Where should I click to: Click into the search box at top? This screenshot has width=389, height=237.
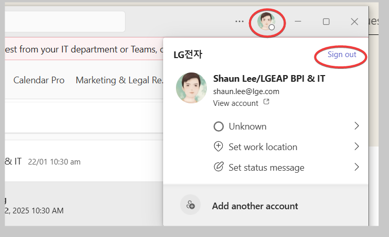pyautogui.click(x=65, y=22)
